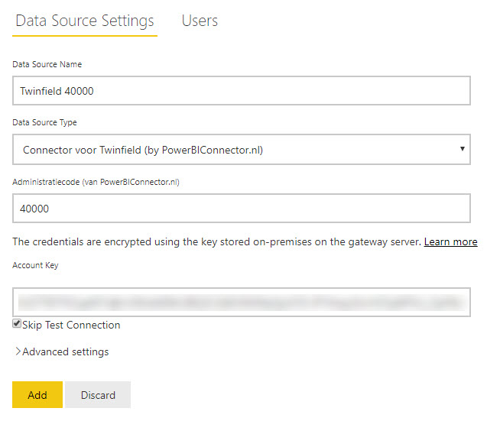487x421 pixels.
Task: Uncheck Skip Test Connection checkbox
Action: (x=17, y=323)
